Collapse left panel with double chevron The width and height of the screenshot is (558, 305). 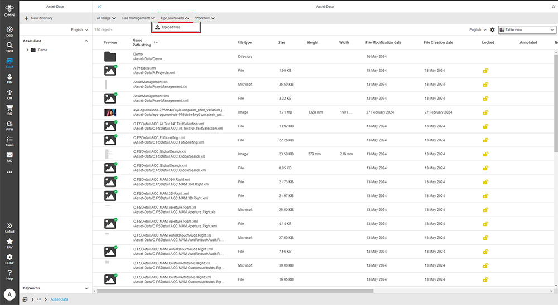pos(99,7)
